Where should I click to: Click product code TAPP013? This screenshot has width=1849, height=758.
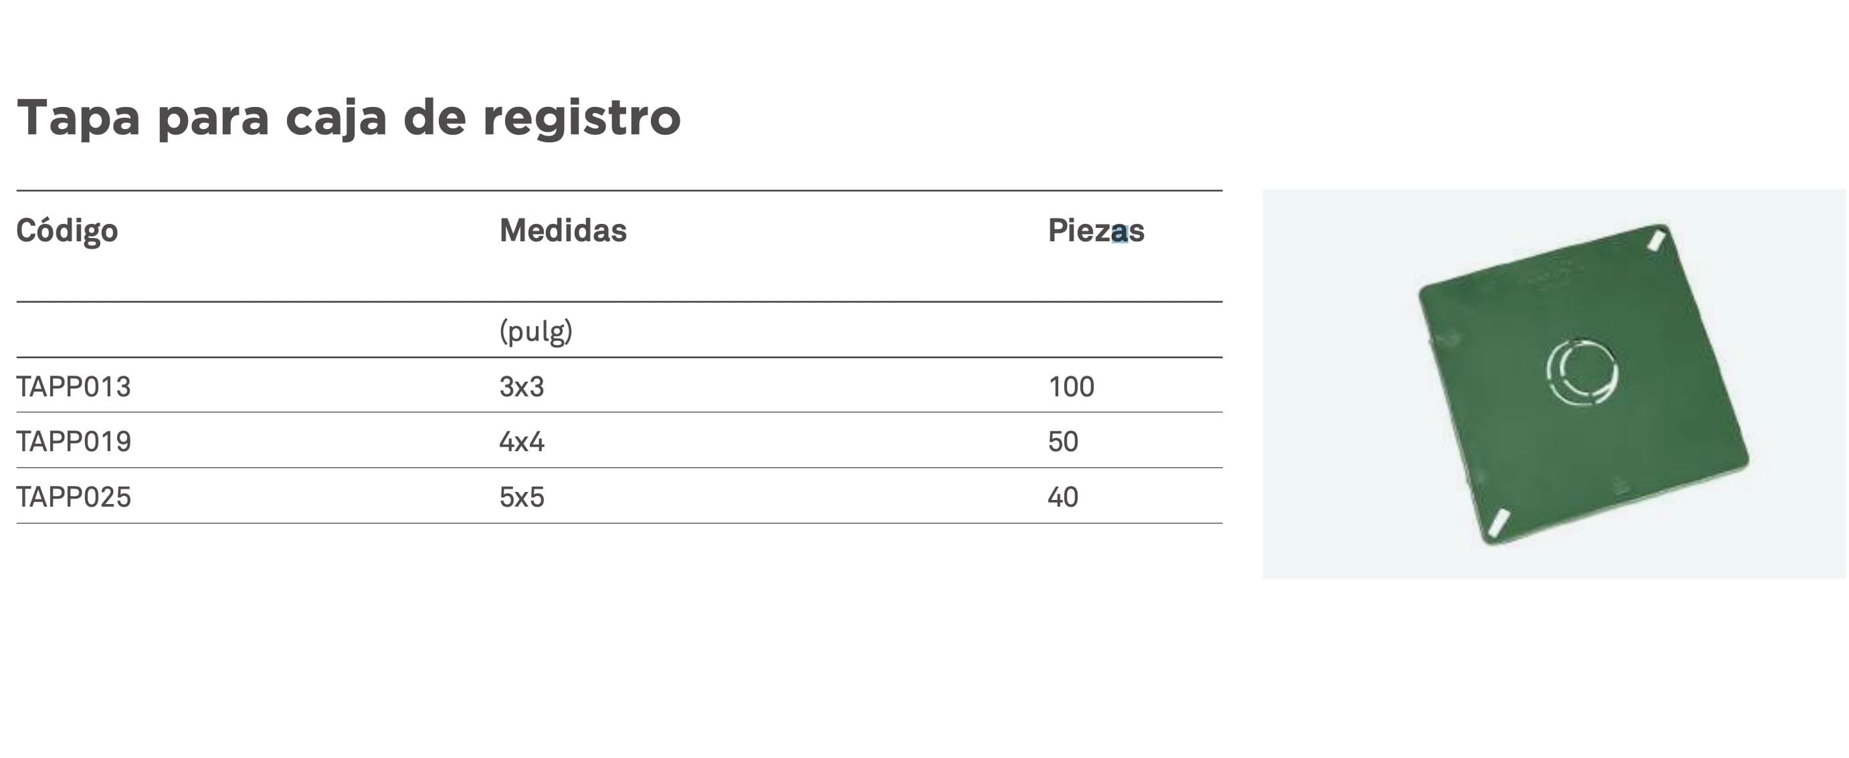point(74,386)
